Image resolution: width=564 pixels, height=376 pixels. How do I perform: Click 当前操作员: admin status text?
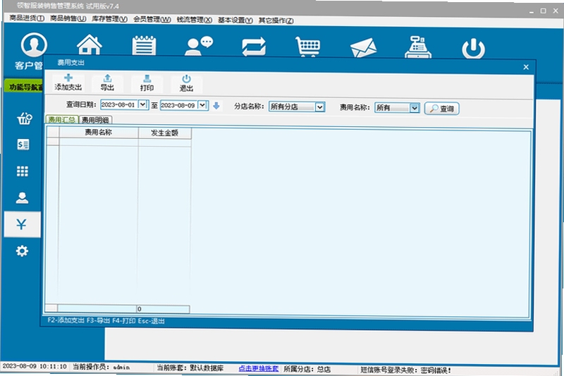101,367
